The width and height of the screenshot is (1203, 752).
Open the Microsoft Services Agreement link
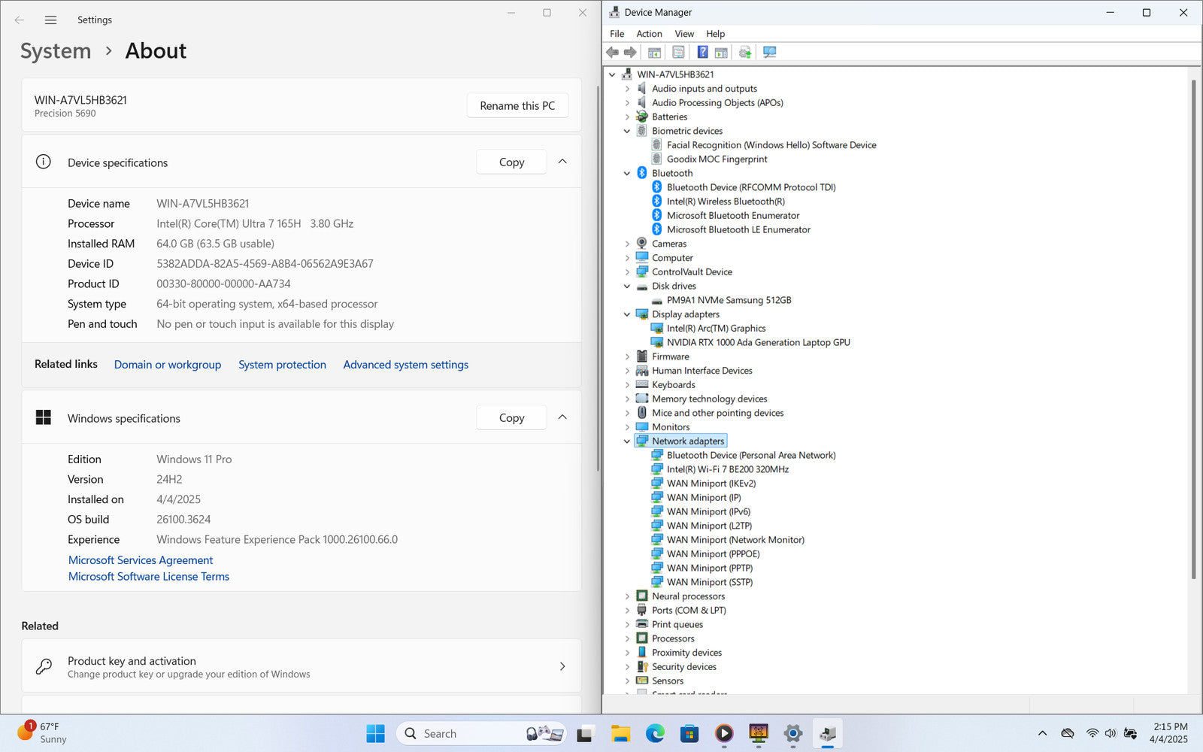tap(141, 560)
